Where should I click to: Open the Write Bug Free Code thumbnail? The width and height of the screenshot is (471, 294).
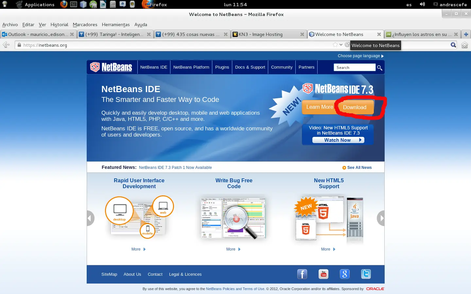(234, 218)
